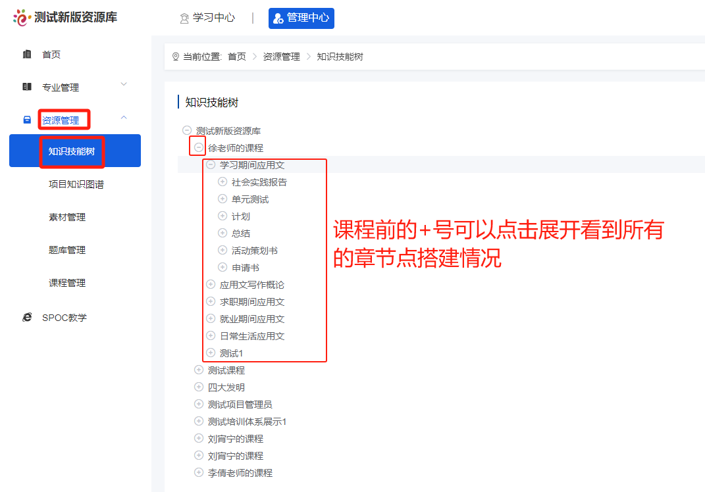This screenshot has height=492, width=705.
Task: Select 项目知识图谱 in the sidebar
Action: pyautogui.click(x=76, y=184)
